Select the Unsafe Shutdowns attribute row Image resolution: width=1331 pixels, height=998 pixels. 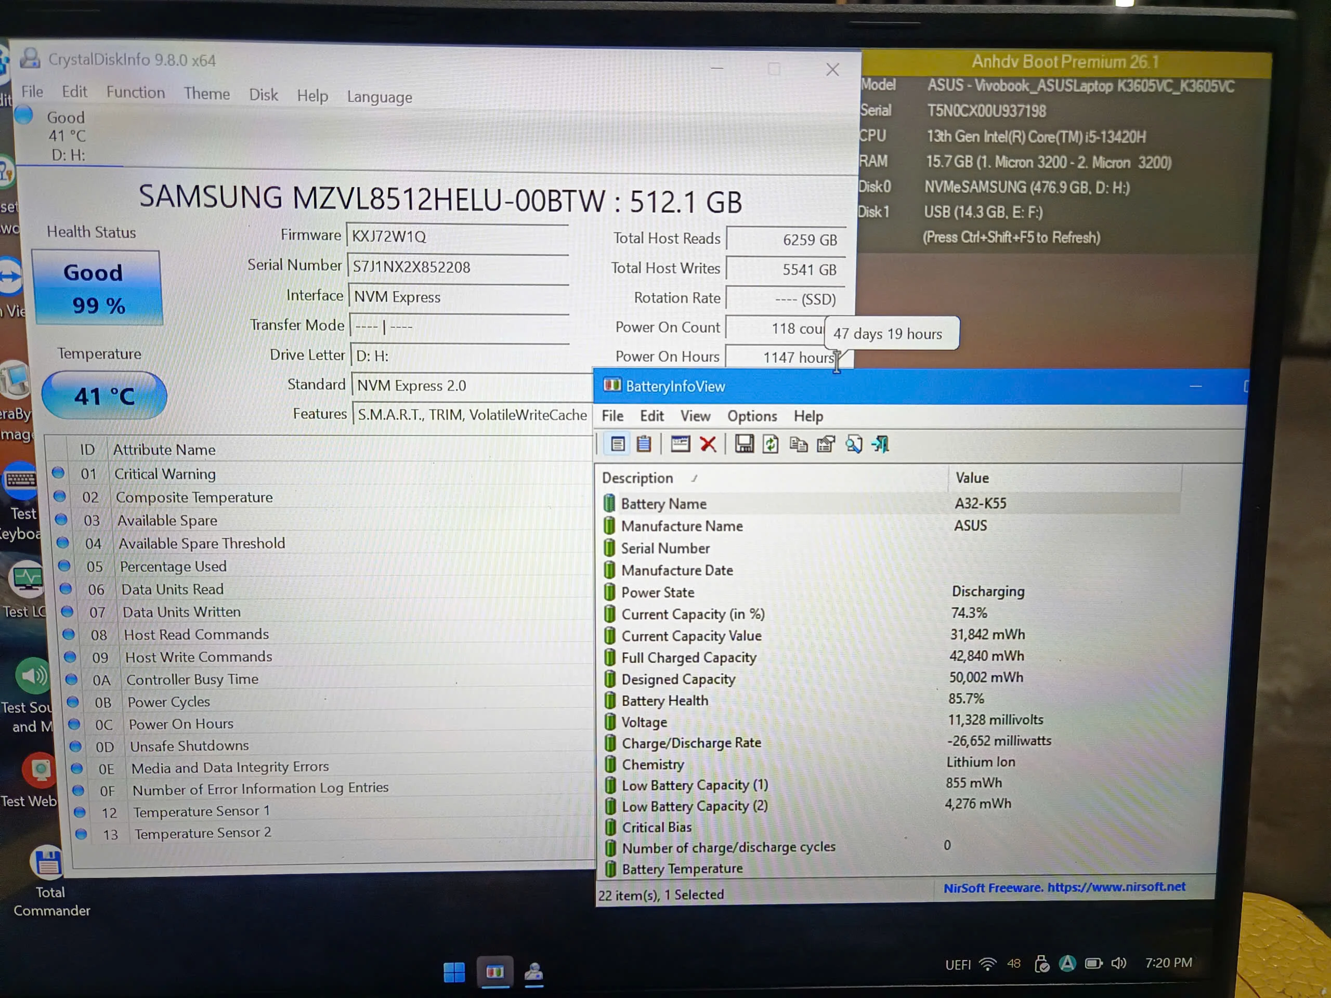click(330, 745)
